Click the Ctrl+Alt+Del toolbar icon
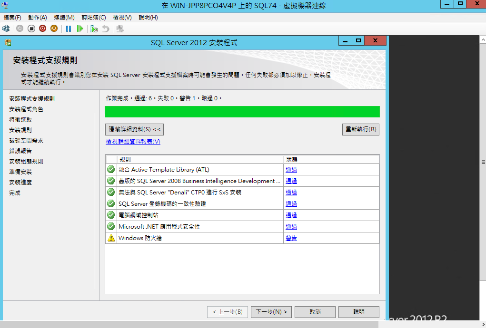 pyautogui.click(x=6, y=29)
